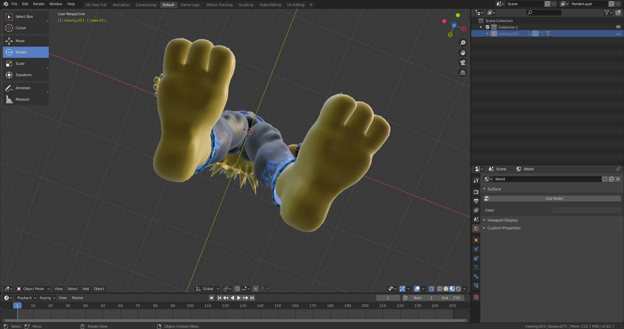The width and height of the screenshot is (624, 329).
Task: Expand metarig.003 in the outliner
Action: click(487, 34)
